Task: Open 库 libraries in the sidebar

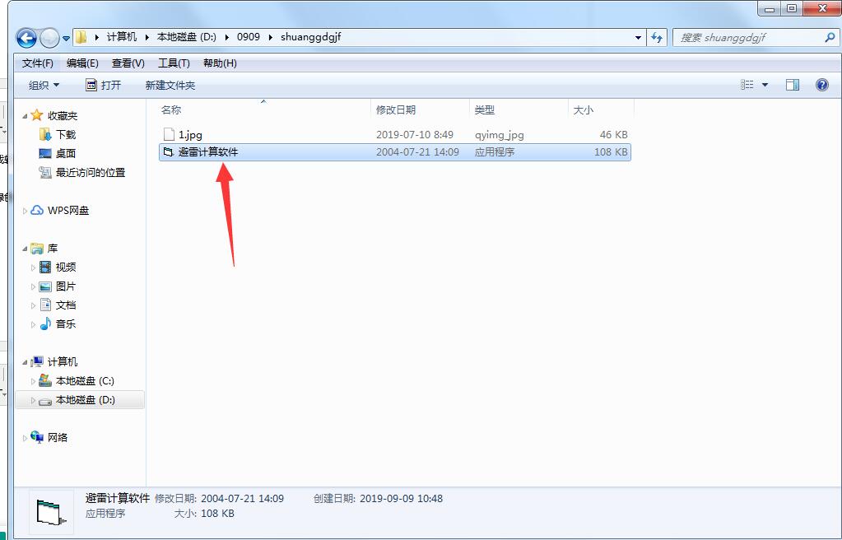Action: point(53,249)
